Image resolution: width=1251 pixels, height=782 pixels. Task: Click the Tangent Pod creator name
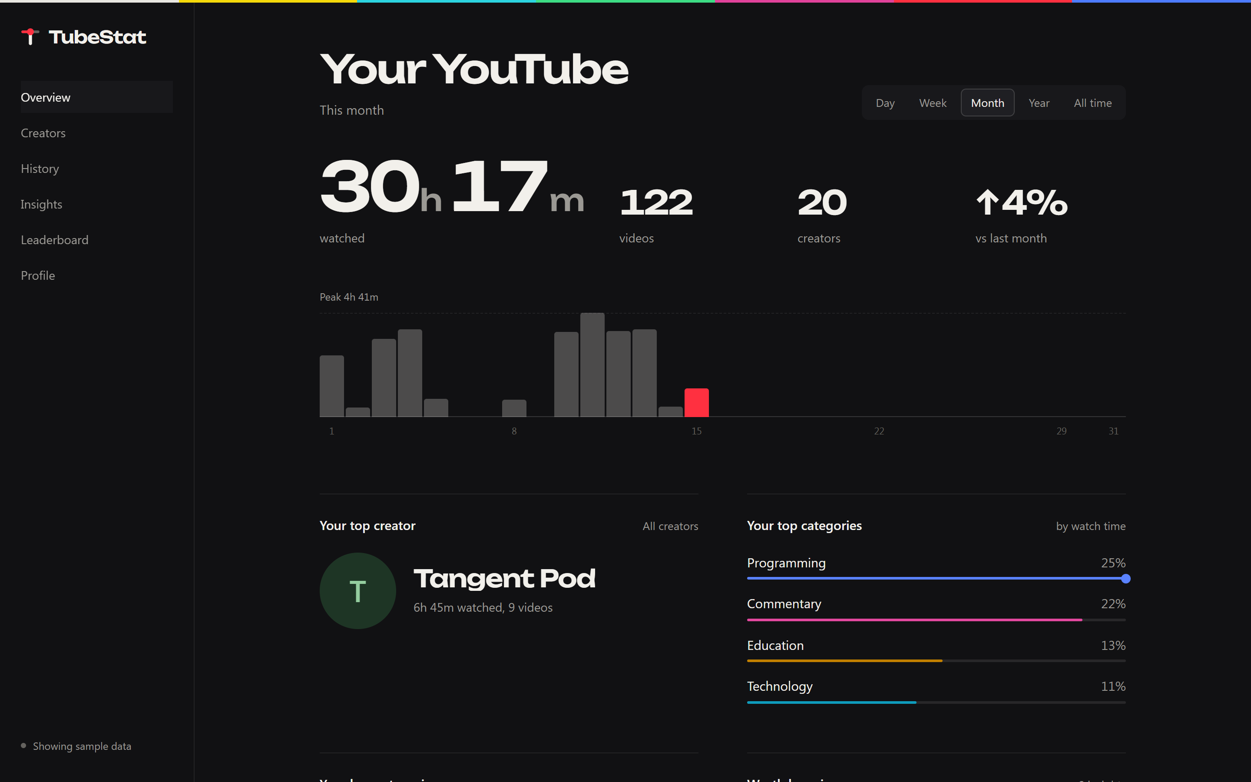pos(504,578)
